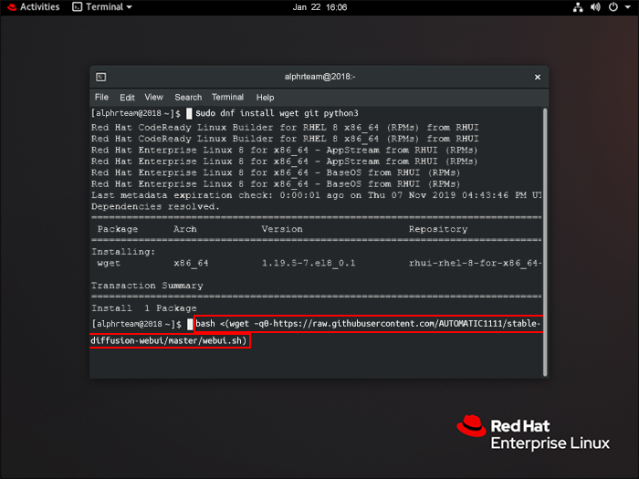Viewport: 639px width, 479px height.
Task: Click 'diffusion-webui/master/webui.sh)' text
Action: coord(169,341)
